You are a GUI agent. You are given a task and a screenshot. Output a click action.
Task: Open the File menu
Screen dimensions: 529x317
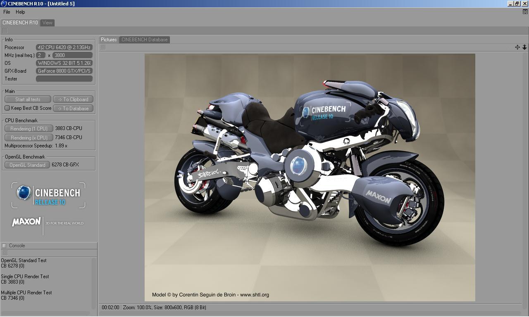click(7, 12)
